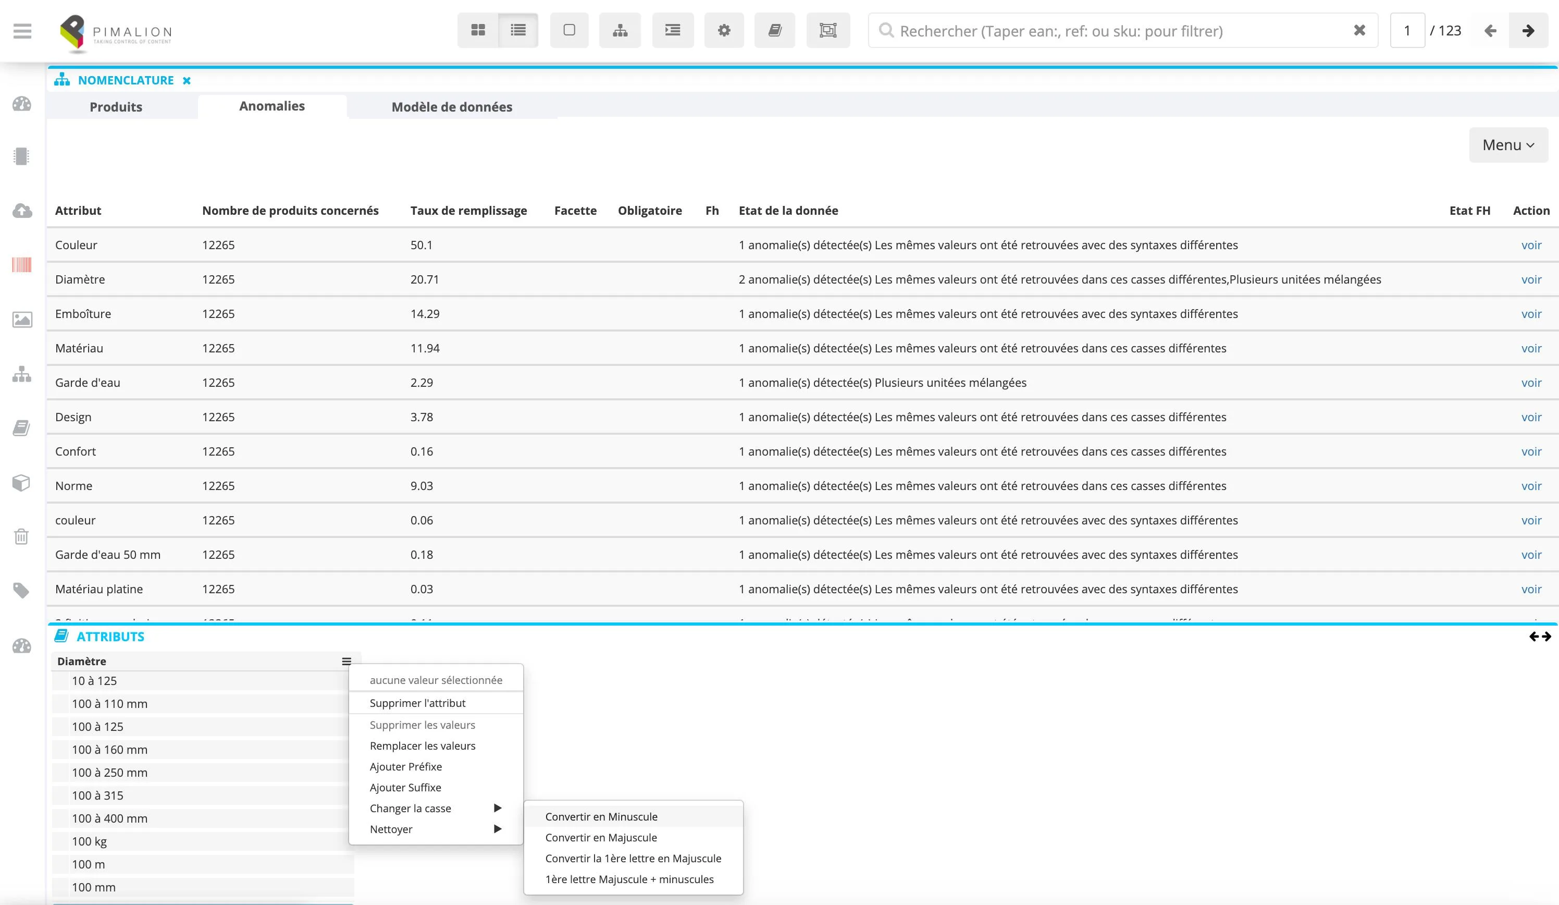The image size is (1559, 905).
Task: Select the checkbox for 100 à 315
Action: point(60,796)
